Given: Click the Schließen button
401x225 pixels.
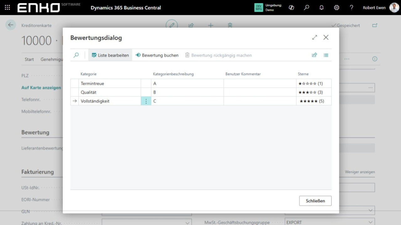Looking at the screenshot, I should 315,201.
